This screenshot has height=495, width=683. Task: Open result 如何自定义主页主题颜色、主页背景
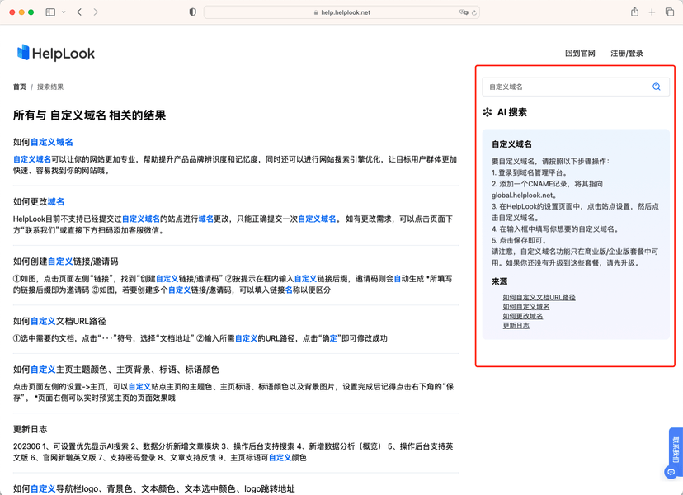tap(115, 370)
